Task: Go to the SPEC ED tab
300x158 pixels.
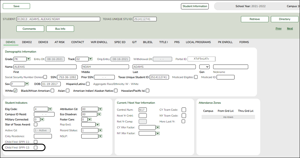Action: coord(120,42)
